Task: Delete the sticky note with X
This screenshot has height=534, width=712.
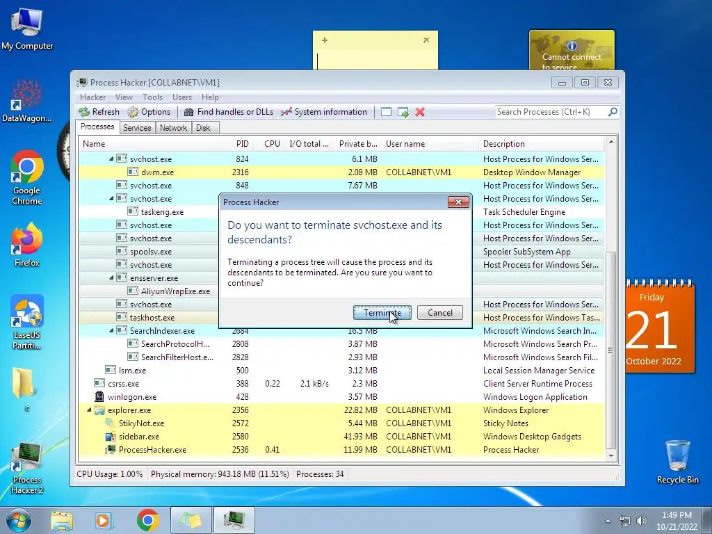Action: pos(426,40)
